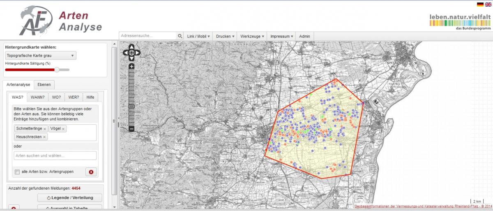This screenshot has height=211, width=493.
Task: Switch language via British flag icon
Action: tap(487, 5)
